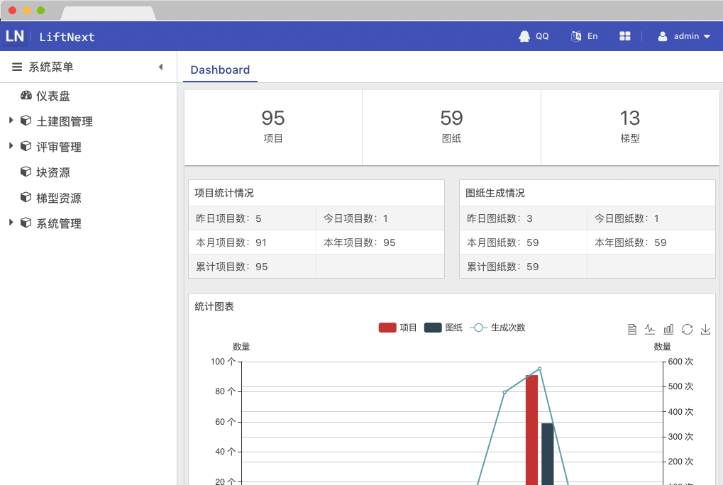The image size is (723, 485).
Task: Switch to the Dashboard tab
Action: point(220,70)
